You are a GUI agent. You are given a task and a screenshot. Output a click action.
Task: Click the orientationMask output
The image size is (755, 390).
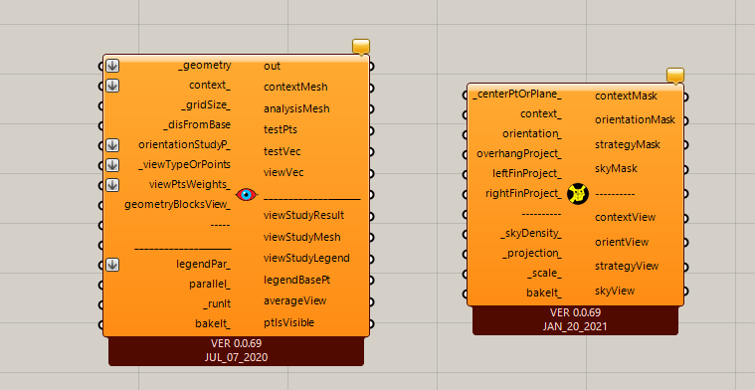[635, 119]
